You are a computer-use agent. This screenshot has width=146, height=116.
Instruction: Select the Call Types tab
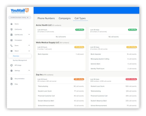[x=80, y=18]
